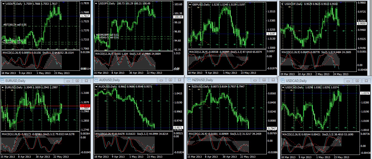Open the NZDUSD chart dropdown triangle
This screenshot has width=372, height=159.
(x=189, y=86)
